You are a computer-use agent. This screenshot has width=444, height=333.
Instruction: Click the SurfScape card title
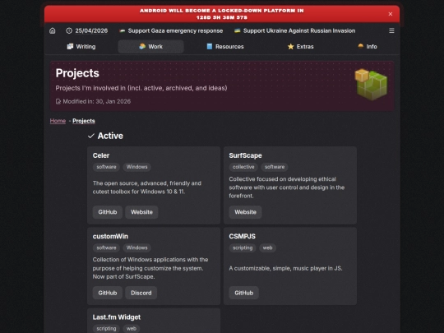[245, 155]
